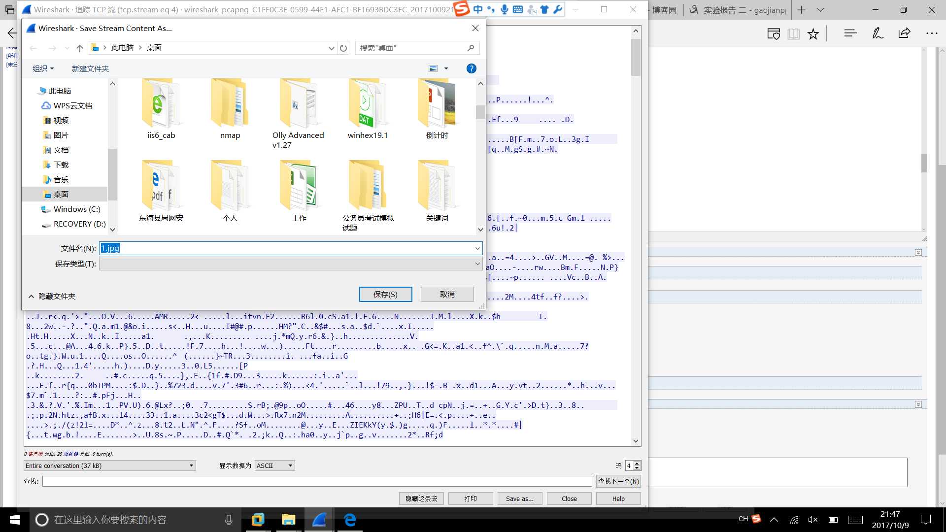Open the Olly Advanced v1.27 folder
The height and width of the screenshot is (532, 946).
pos(298,114)
